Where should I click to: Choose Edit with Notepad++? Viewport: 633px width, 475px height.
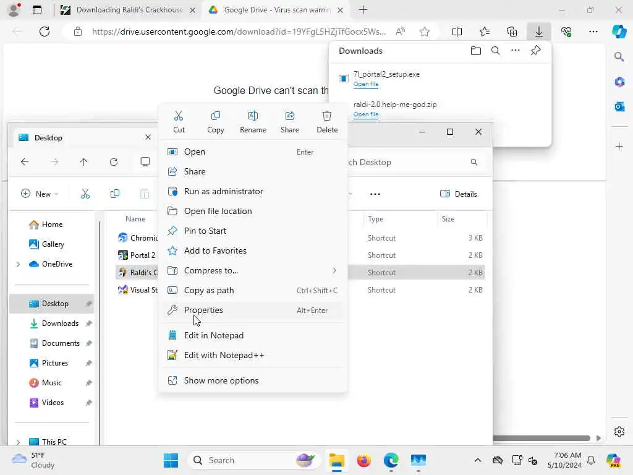point(253,356)
